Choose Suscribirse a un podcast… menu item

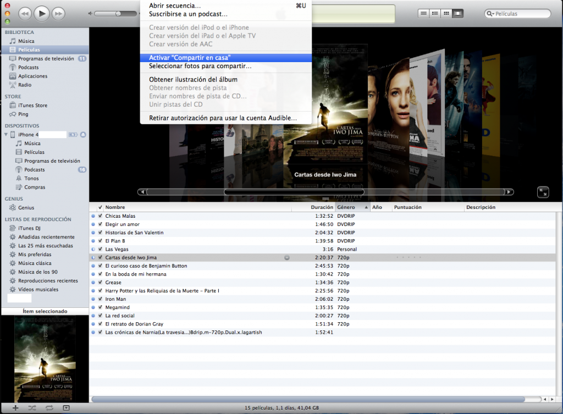[226, 14]
